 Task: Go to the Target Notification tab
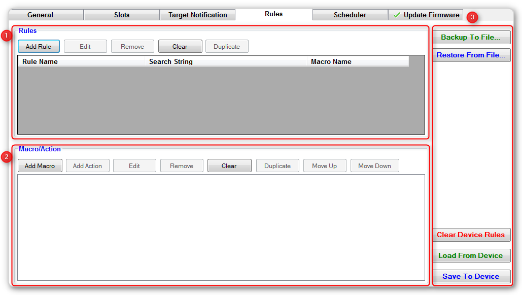coord(197,15)
